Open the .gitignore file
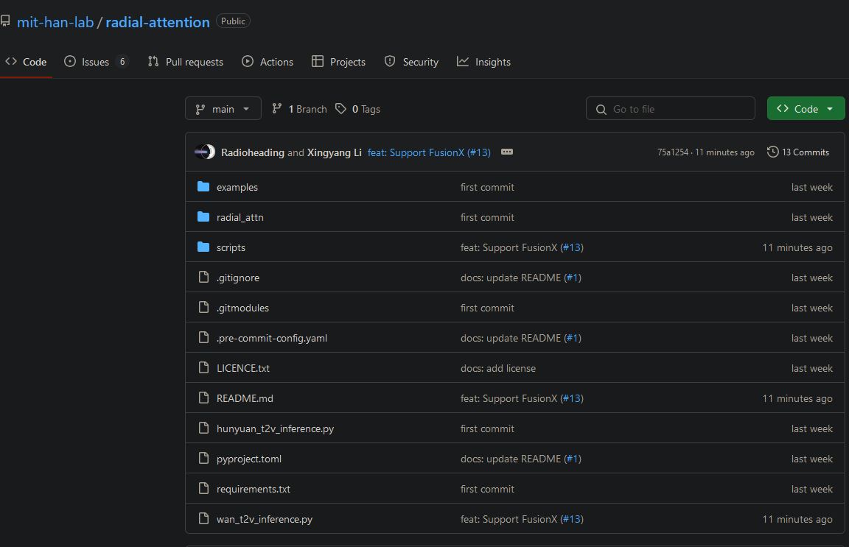Screen dimensions: 849x547 coord(238,278)
